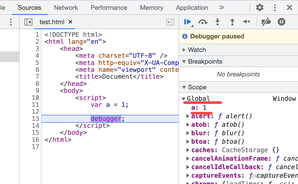Open DevTools settings gear

pos(259,7)
